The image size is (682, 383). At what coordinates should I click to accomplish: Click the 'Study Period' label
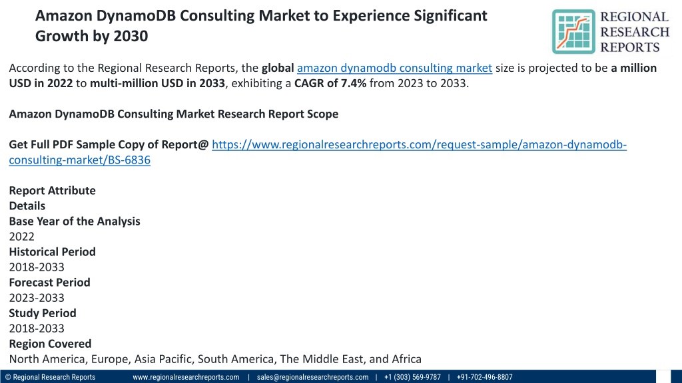43,313
